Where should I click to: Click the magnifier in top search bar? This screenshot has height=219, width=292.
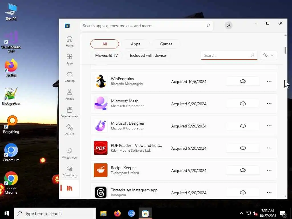(208, 25)
